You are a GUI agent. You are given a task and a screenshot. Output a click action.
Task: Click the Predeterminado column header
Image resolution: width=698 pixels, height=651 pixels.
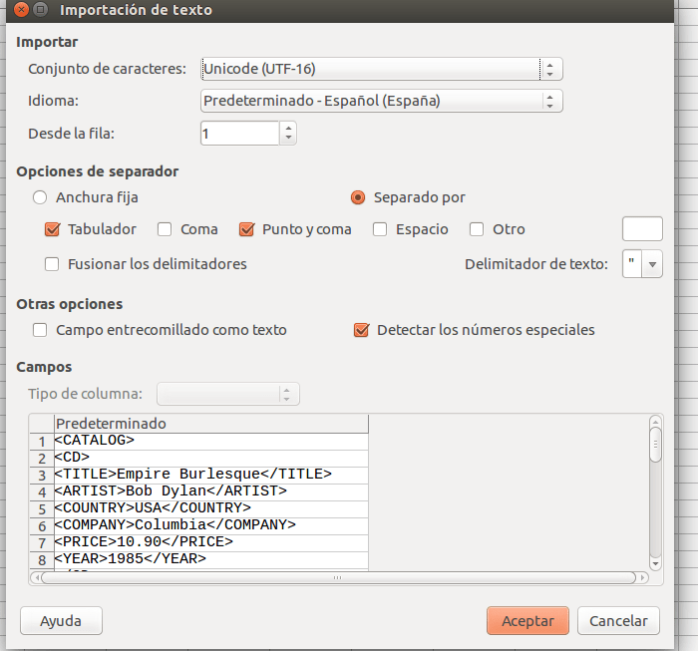[210, 424]
